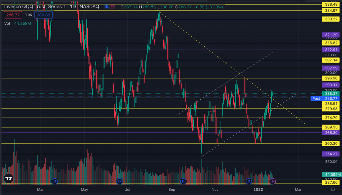Viewport: 342px width, 195px height.
Task: Open the dividend D marker before July
Action: click(119, 181)
